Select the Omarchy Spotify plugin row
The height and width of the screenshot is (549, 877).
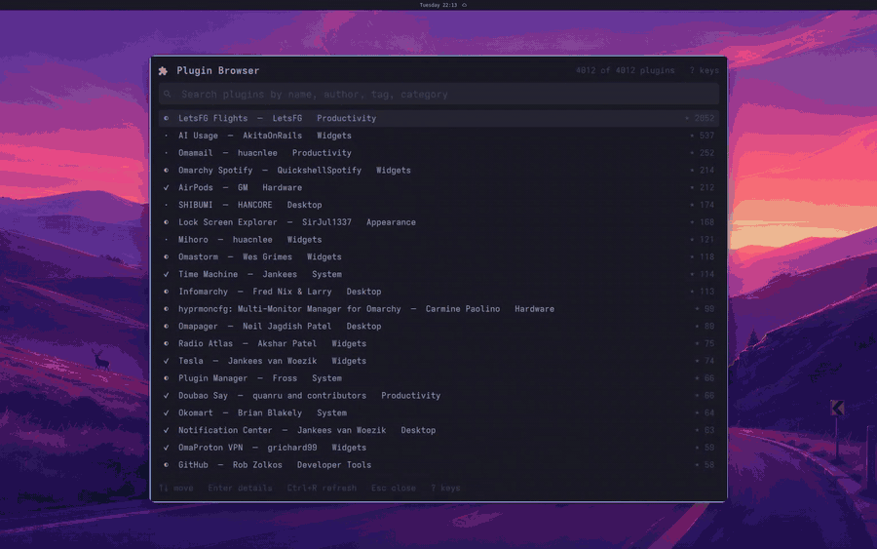[x=439, y=170]
